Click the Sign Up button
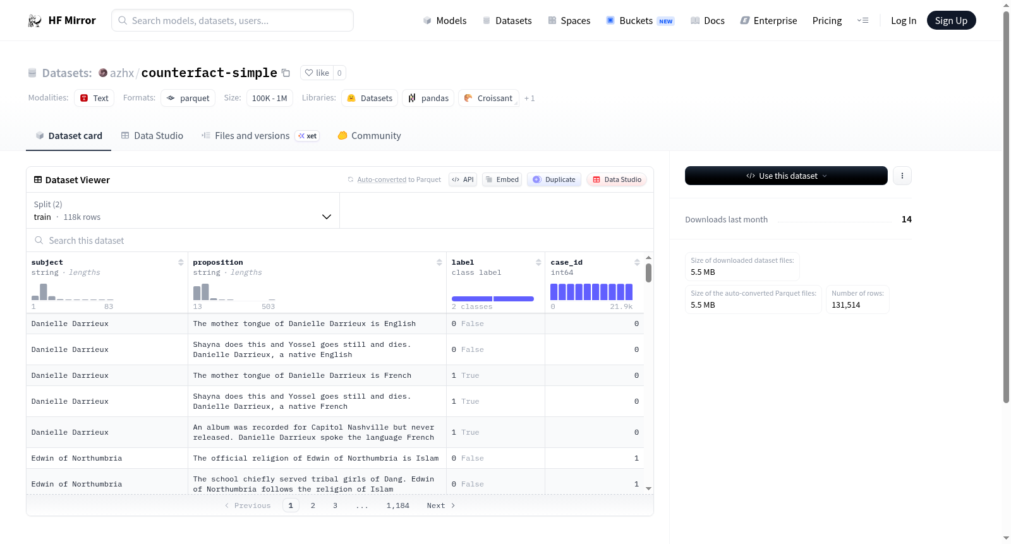Image resolution: width=1011 pixels, height=544 pixels. (951, 21)
